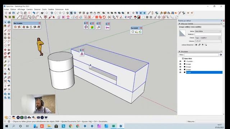
Task: Toggle the lock icon in entity info
Action: tap(199, 45)
